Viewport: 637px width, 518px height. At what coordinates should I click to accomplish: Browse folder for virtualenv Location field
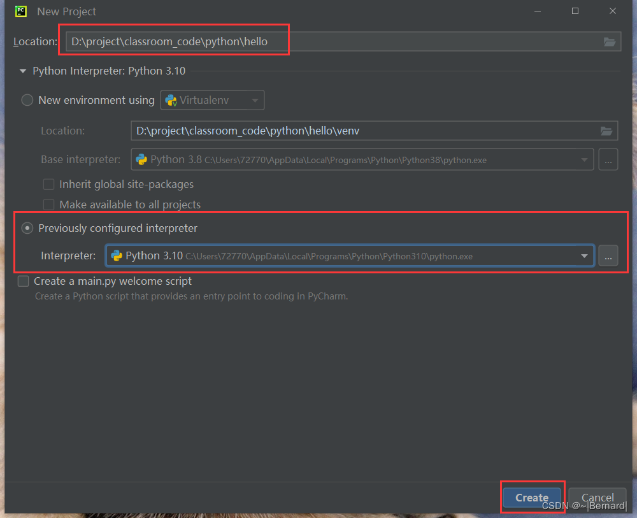(x=606, y=131)
